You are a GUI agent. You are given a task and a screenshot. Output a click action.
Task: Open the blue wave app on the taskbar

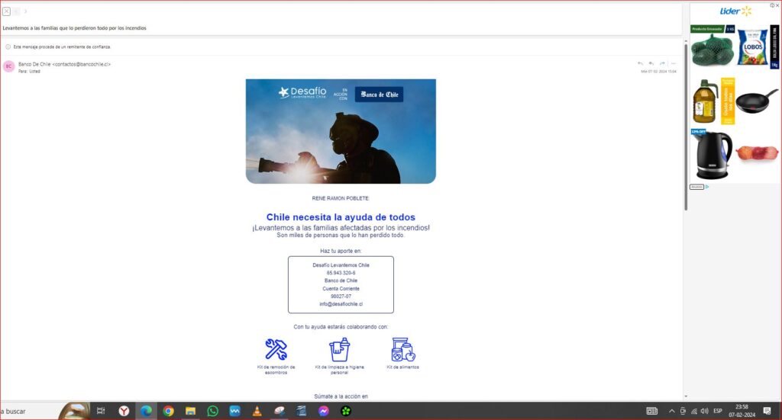point(235,411)
